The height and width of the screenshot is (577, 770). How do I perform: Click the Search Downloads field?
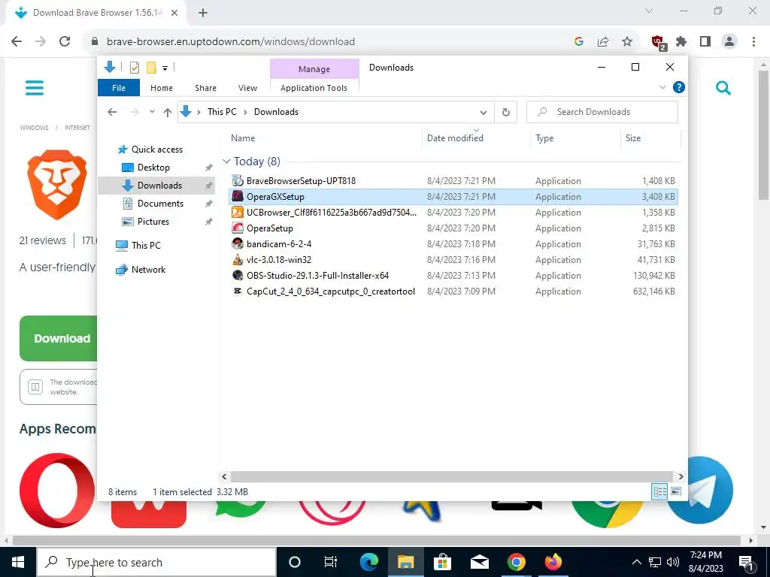click(602, 112)
